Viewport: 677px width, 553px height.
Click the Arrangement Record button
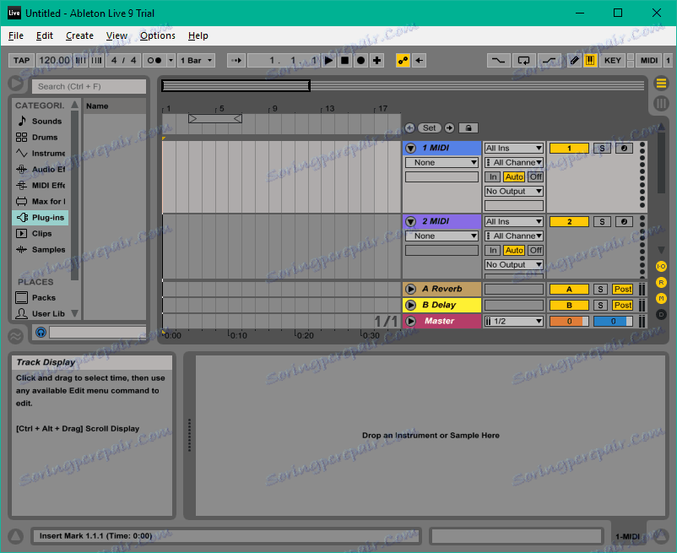click(360, 61)
